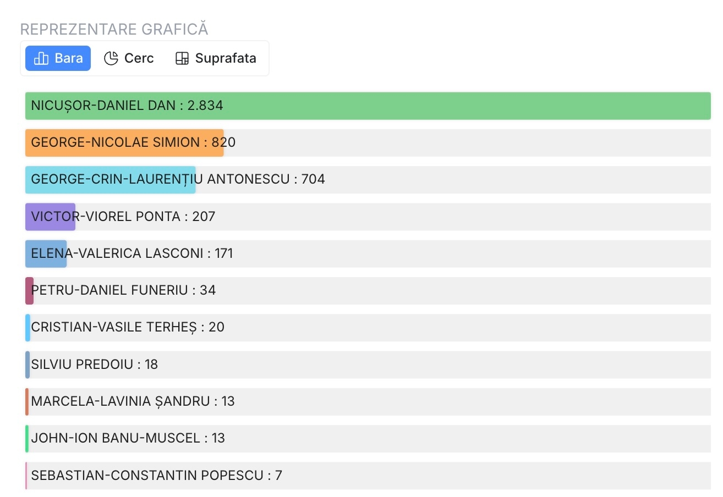Click the maroon Petru-Daniel Funeriu bar

[29, 290]
